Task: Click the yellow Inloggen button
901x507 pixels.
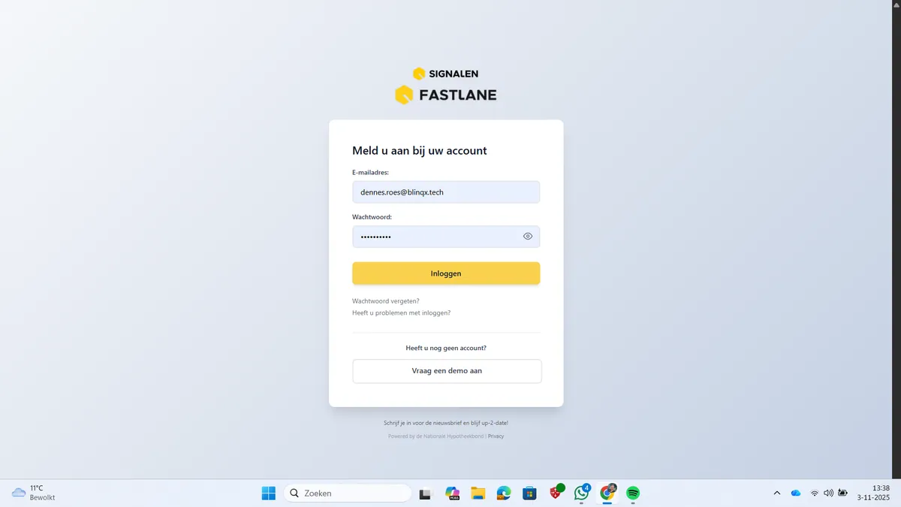Action: (x=446, y=273)
